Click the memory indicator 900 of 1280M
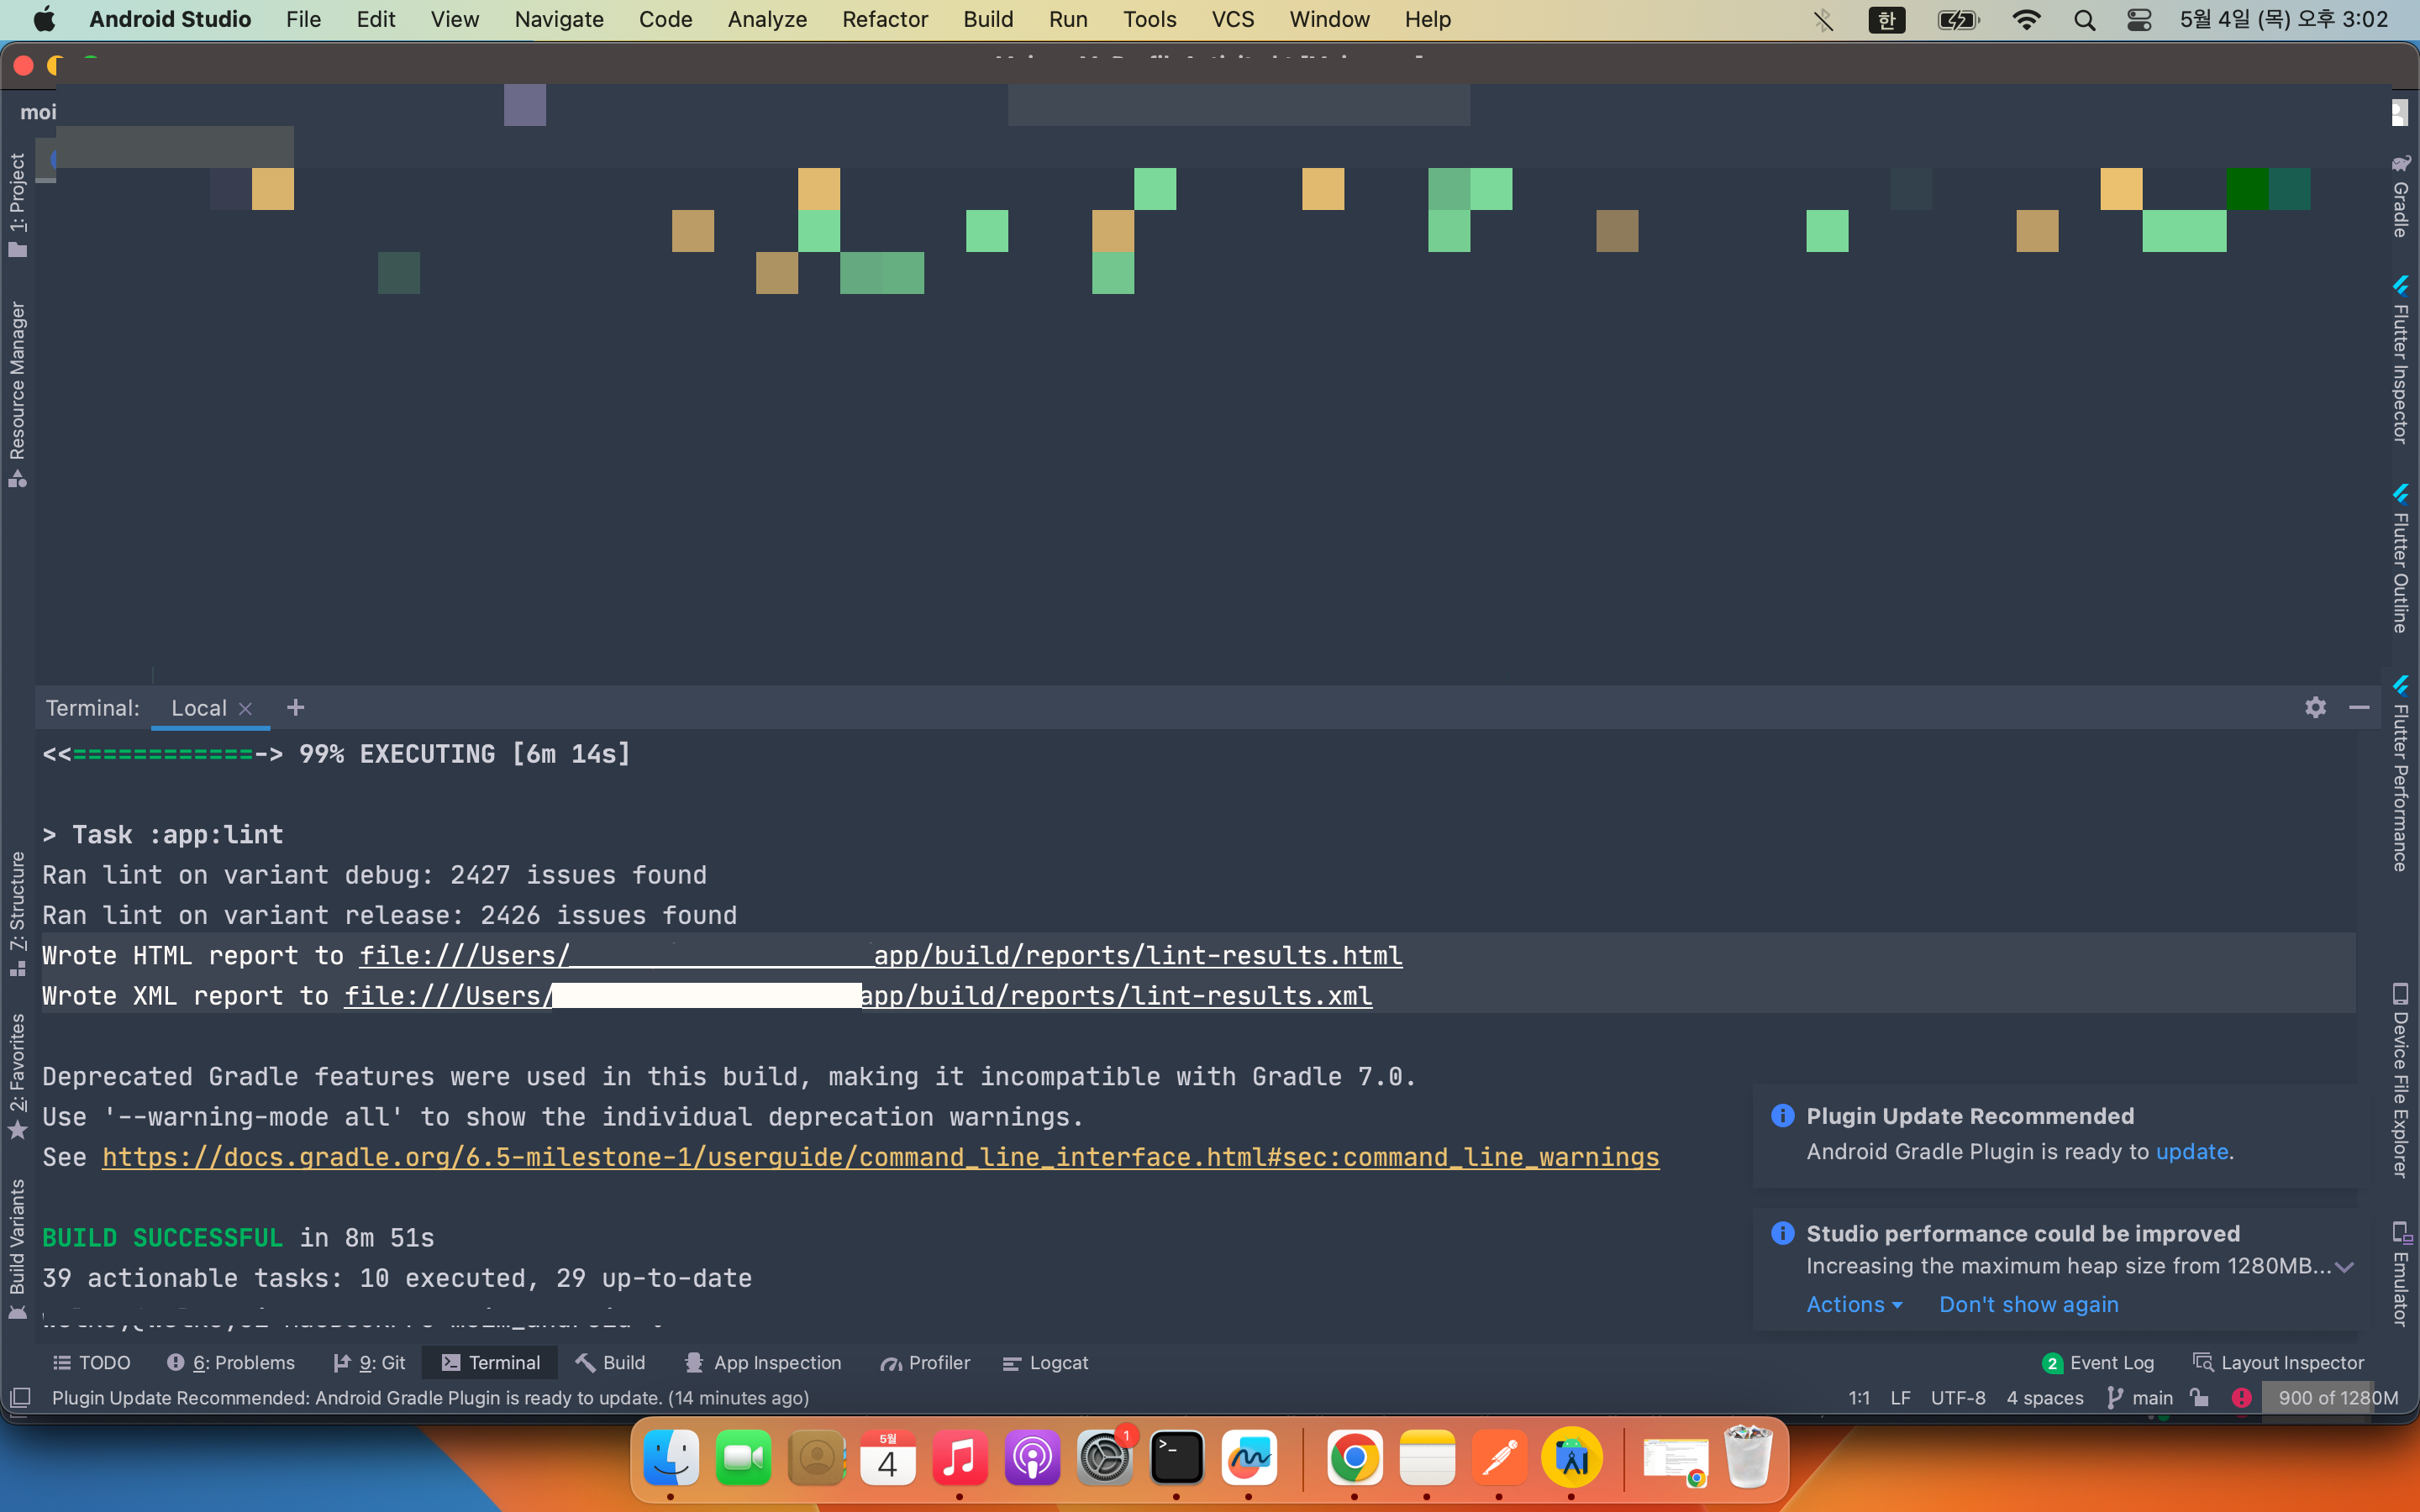The width and height of the screenshot is (2420, 1512). tap(2337, 1397)
